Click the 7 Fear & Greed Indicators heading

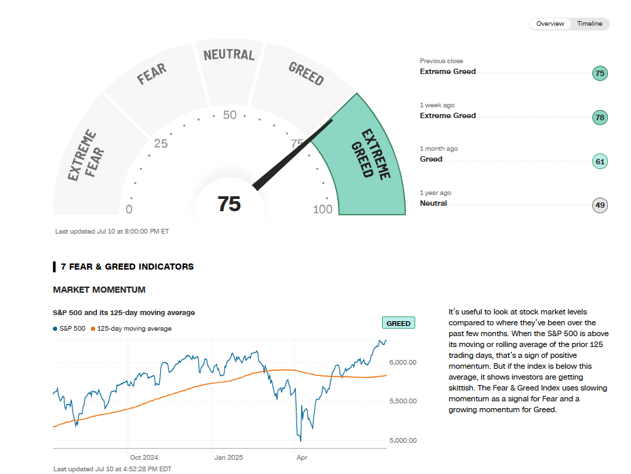click(x=127, y=267)
